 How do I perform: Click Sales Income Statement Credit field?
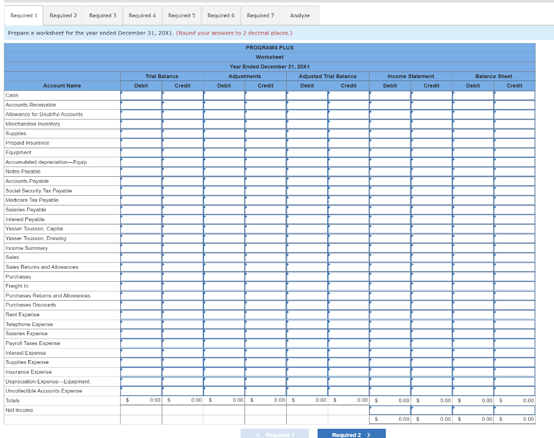click(x=432, y=257)
